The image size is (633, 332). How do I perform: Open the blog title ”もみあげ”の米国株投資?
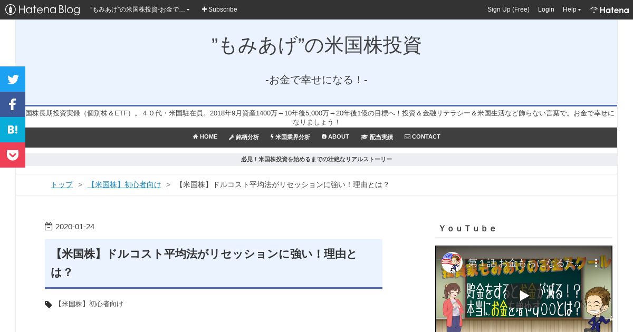coord(316,45)
